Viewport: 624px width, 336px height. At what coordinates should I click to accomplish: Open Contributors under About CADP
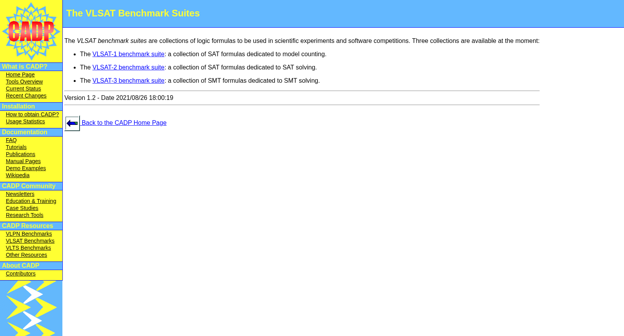pyautogui.click(x=21, y=274)
